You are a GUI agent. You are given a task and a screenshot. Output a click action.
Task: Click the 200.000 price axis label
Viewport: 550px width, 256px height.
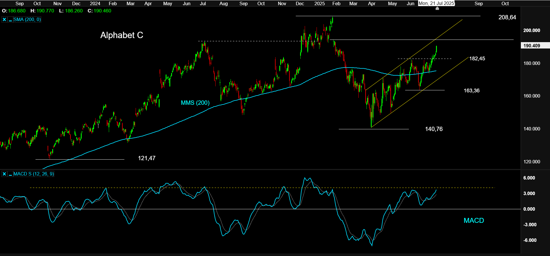(532, 30)
